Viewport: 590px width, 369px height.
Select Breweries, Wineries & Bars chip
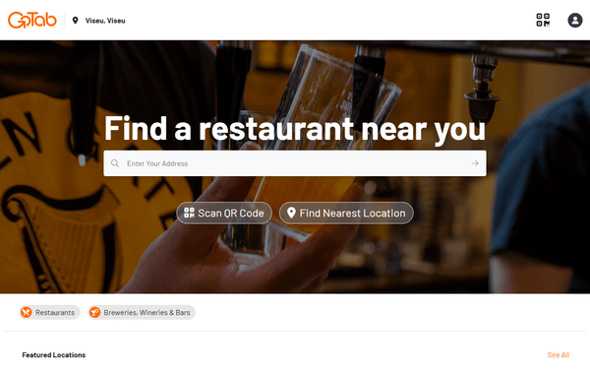(142, 312)
